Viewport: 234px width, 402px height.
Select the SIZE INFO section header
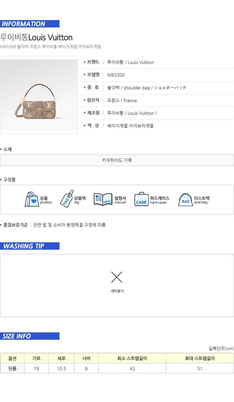pos(30,336)
